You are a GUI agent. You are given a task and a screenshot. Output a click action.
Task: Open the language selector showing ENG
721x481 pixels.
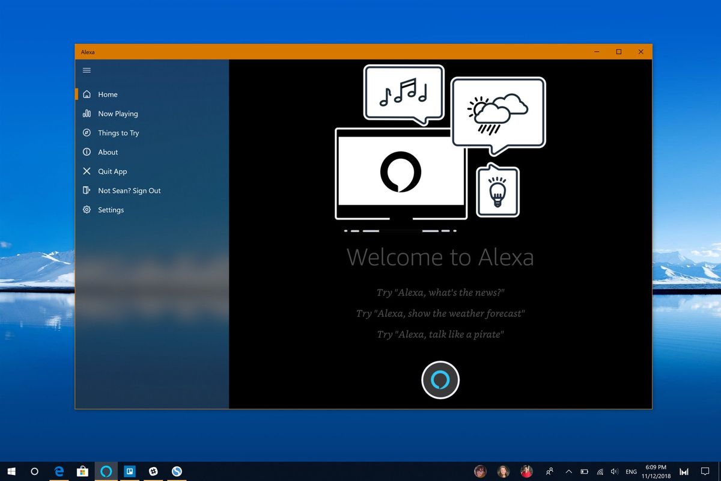(631, 471)
